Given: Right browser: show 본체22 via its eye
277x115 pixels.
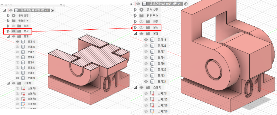Looking at the screenshot, I should click(146, 70).
